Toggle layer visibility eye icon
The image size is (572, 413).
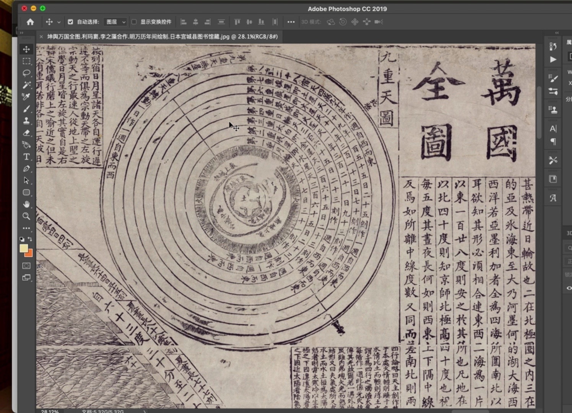[569, 288]
